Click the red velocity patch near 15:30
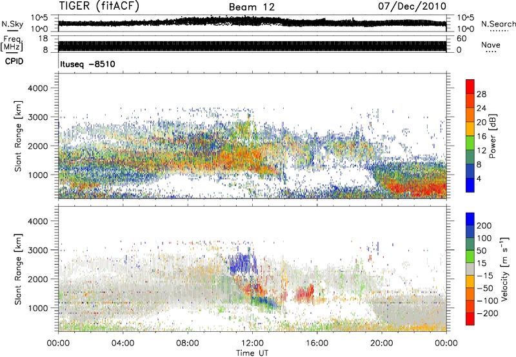This screenshot has height=357, width=516. click(x=304, y=294)
